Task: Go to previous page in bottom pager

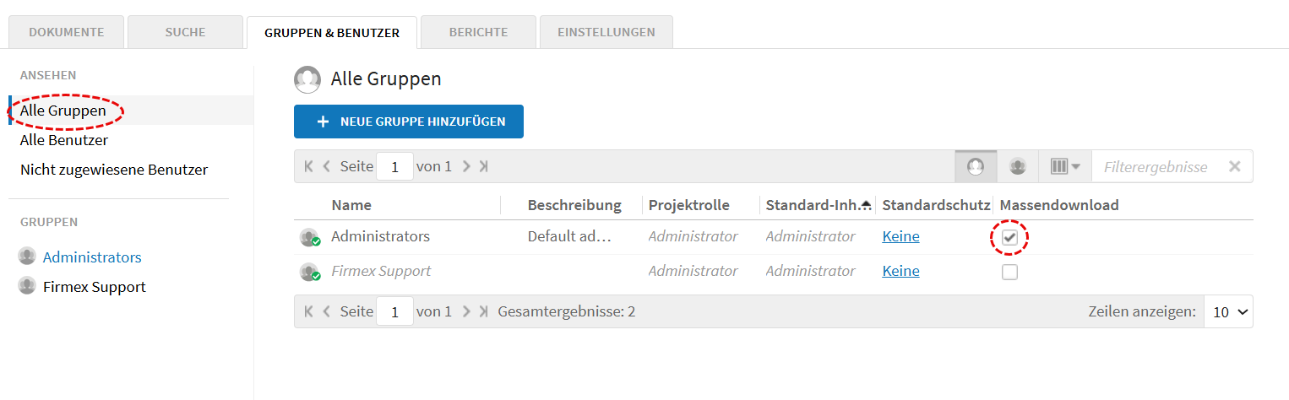Action: pyautogui.click(x=327, y=311)
